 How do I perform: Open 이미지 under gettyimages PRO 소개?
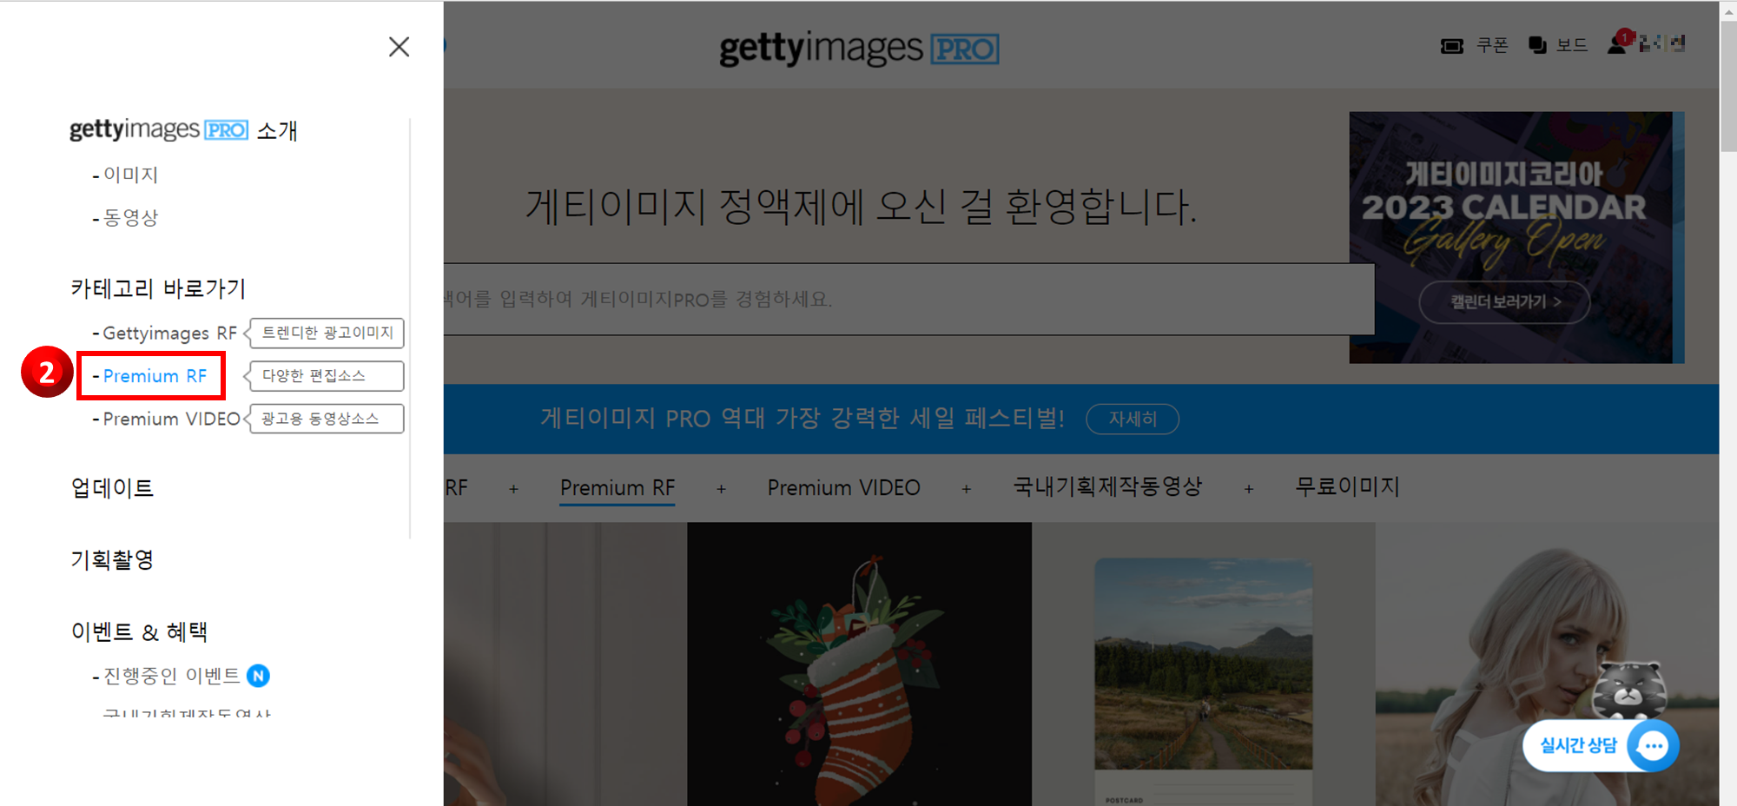[130, 175]
